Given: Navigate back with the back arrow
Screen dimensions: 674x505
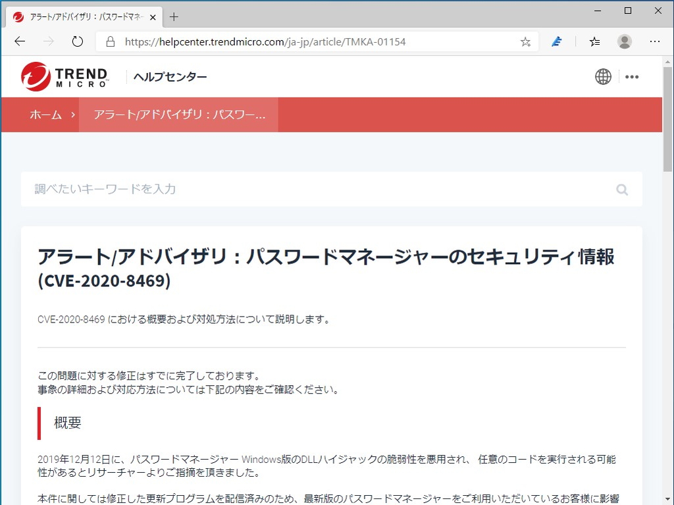Looking at the screenshot, I should tap(19, 41).
